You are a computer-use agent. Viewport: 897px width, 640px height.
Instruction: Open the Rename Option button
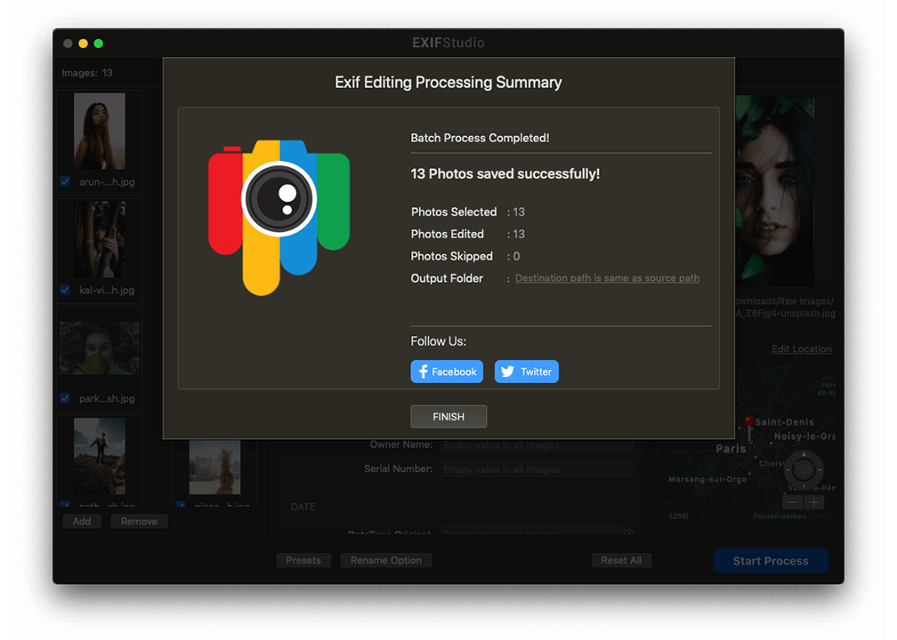pyautogui.click(x=386, y=561)
